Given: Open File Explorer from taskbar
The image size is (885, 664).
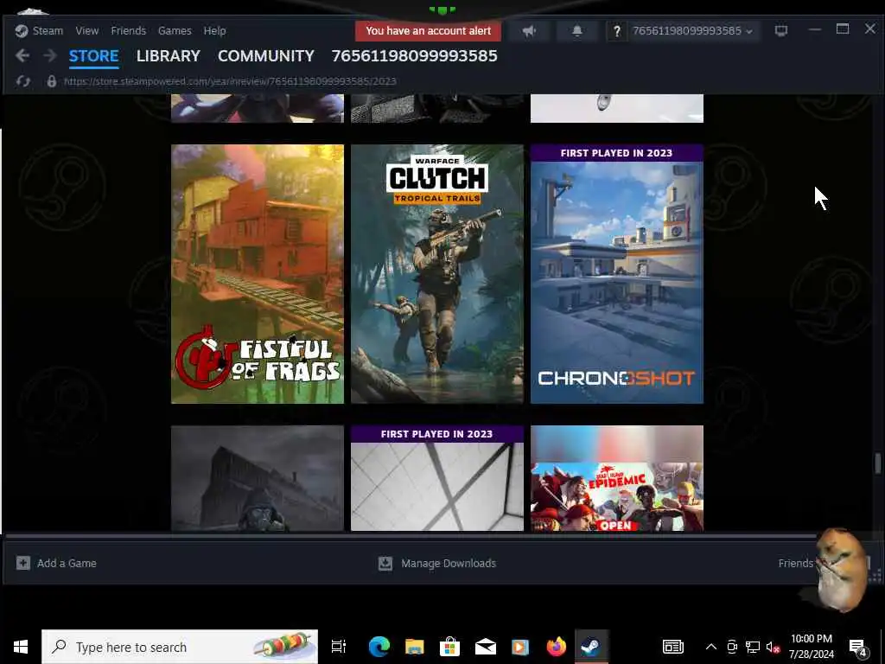Looking at the screenshot, I should pos(414,647).
